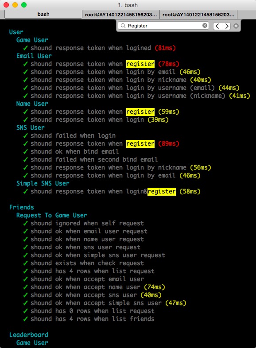Click the green zoom window button
This screenshot has height=348, width=256.
(x=24, y=5)
